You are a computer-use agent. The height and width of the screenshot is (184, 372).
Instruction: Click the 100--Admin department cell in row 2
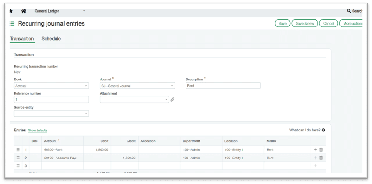201,158
